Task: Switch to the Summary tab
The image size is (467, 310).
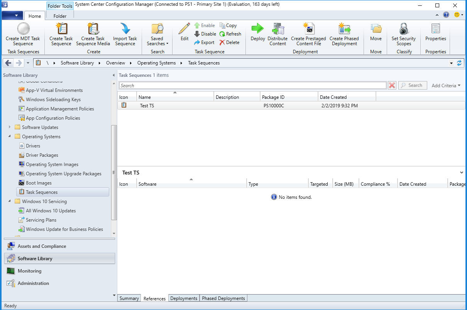Action: click(x=129, y=298)
